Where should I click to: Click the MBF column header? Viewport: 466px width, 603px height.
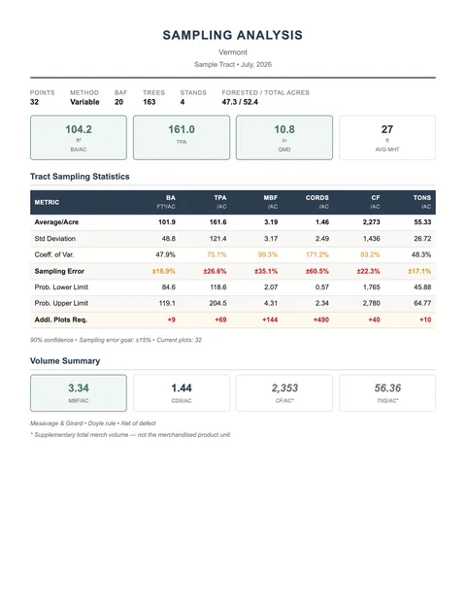click(271, 202)
